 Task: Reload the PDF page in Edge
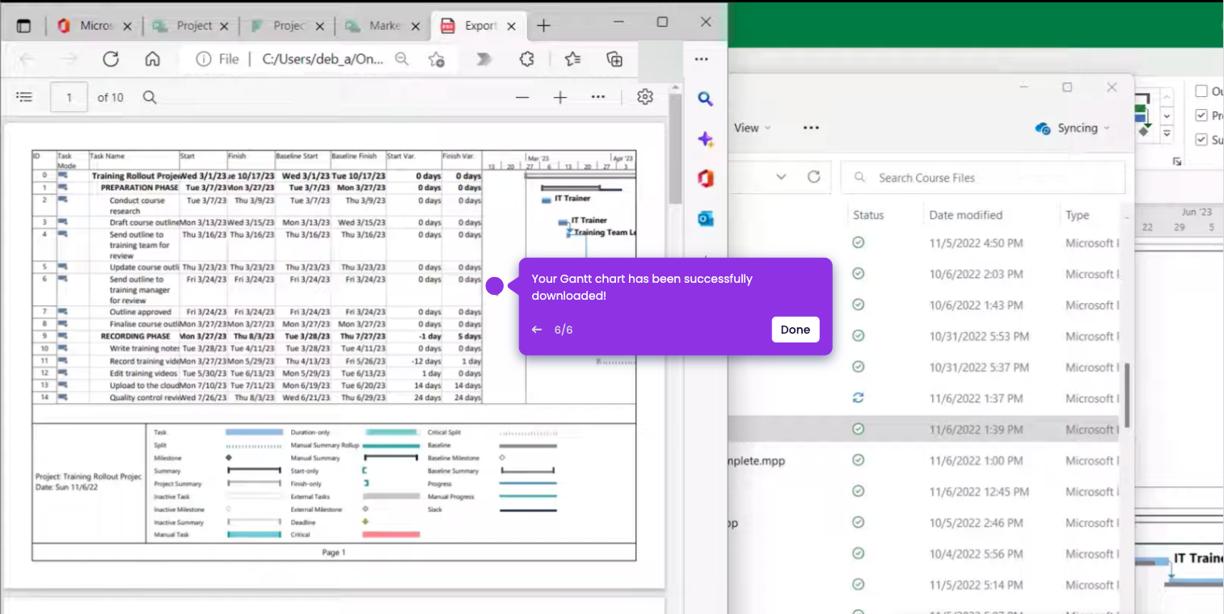(111, 59)
